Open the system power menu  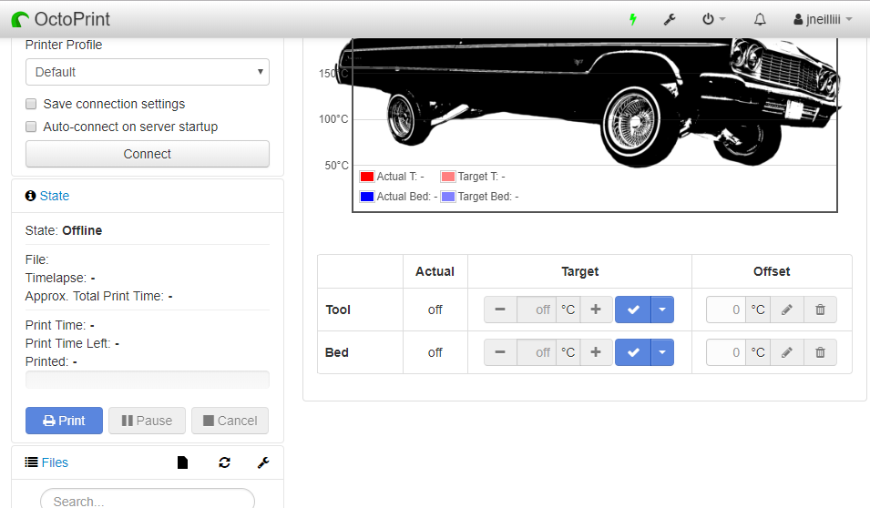coord(713,19)
